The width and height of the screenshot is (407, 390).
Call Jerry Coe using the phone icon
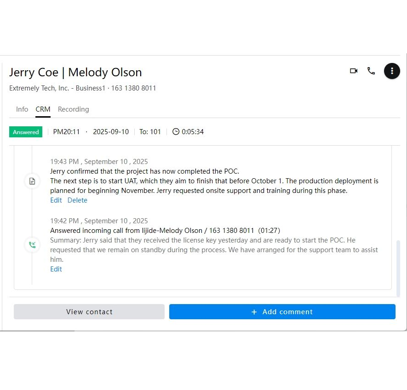[x=372, y=71]
